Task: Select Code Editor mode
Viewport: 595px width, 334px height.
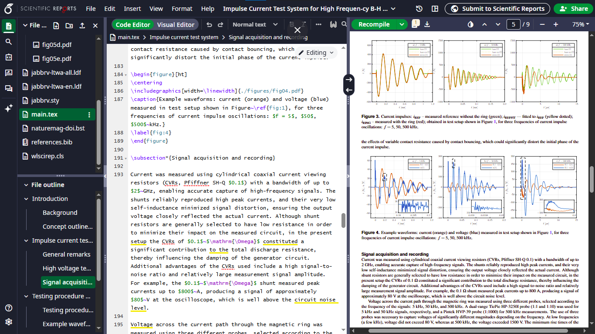Action: (x=133, y=25)
